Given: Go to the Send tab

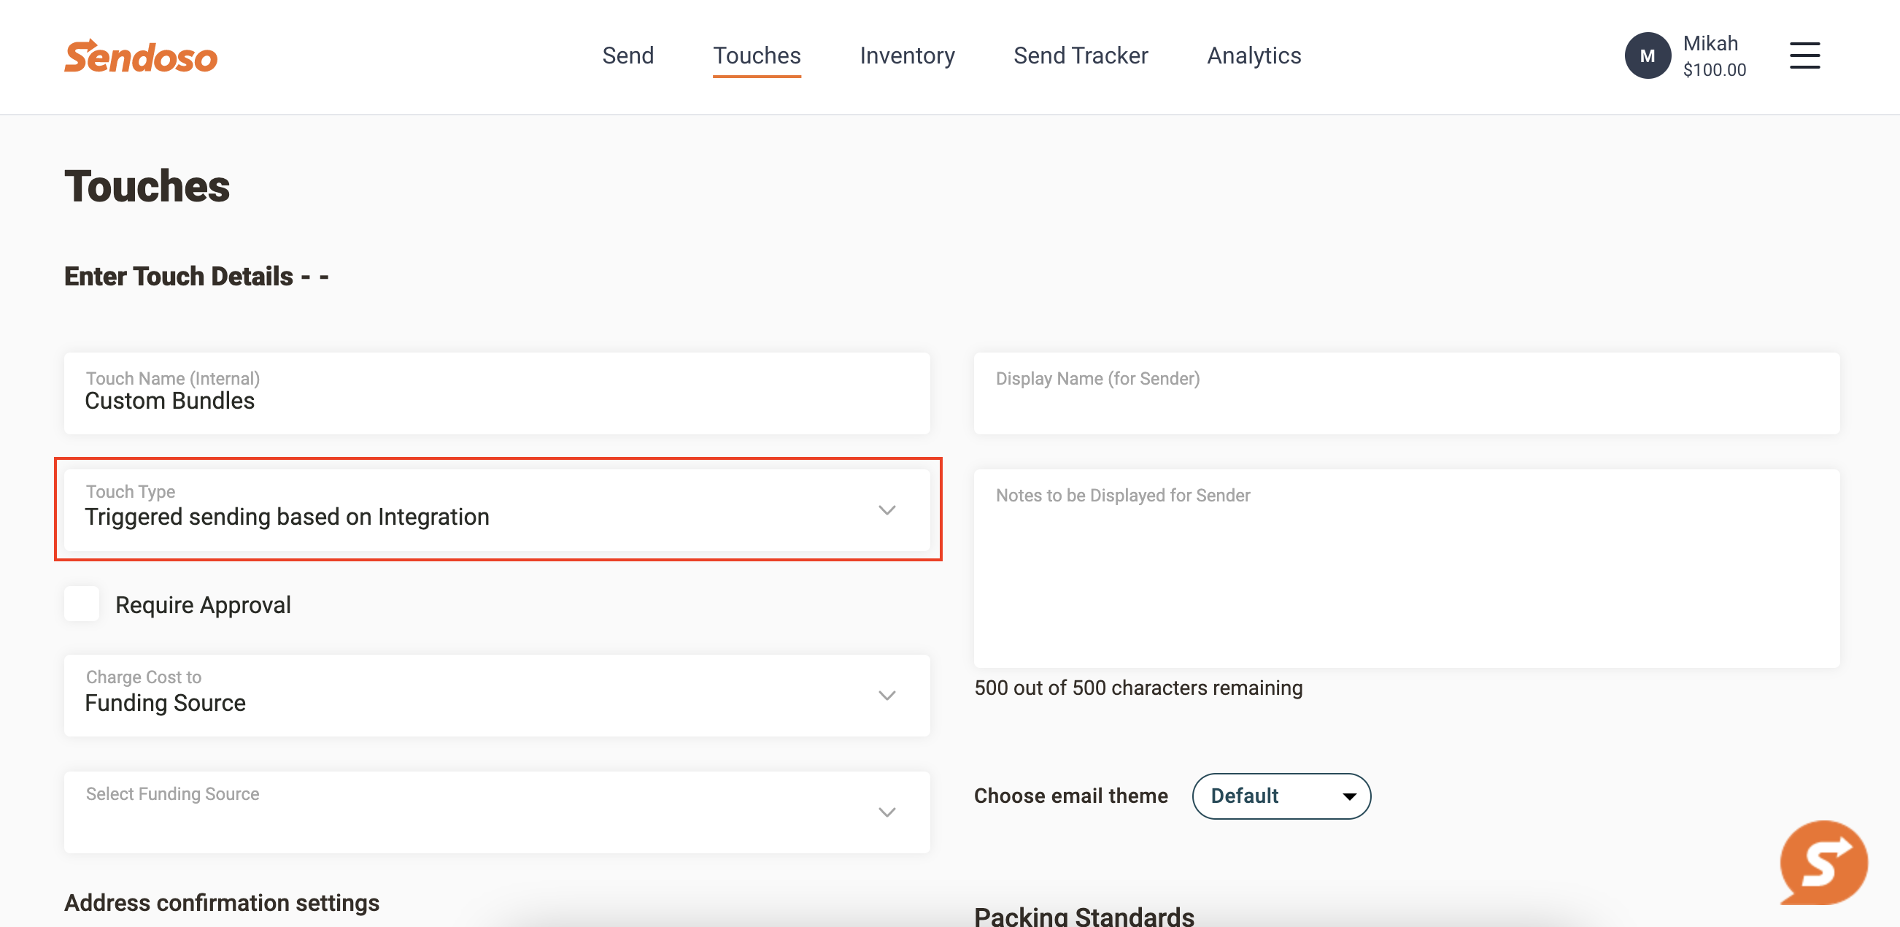Looking at the screenshot, I should [x=627, y=56].
